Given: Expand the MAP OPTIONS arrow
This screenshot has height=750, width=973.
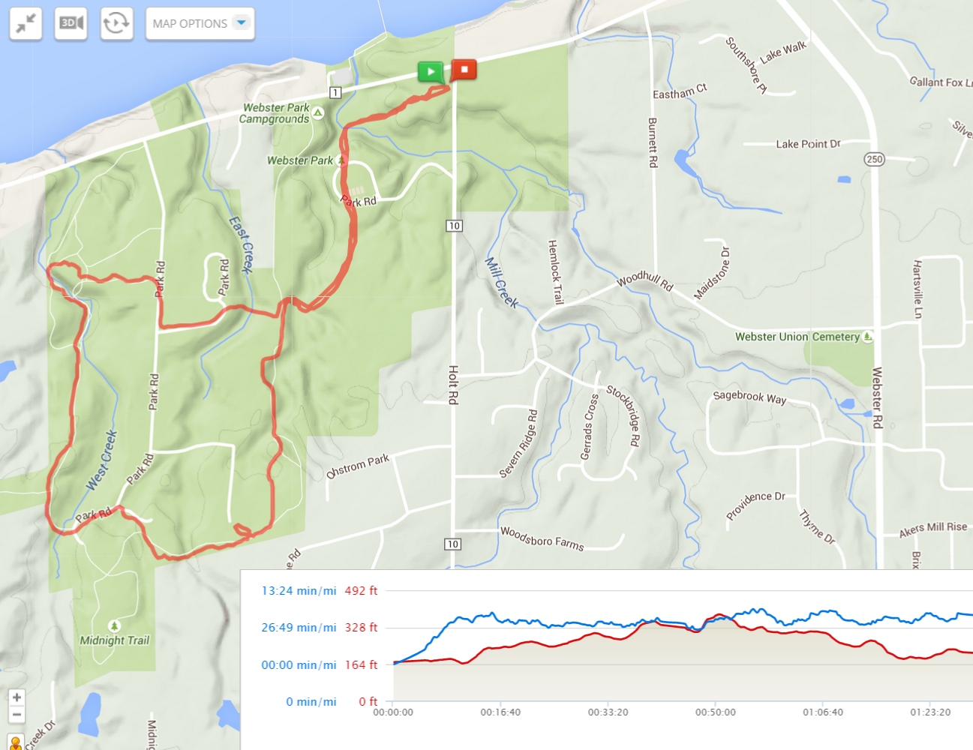Looking at the screenshot, I should click(x=242, y=23).
